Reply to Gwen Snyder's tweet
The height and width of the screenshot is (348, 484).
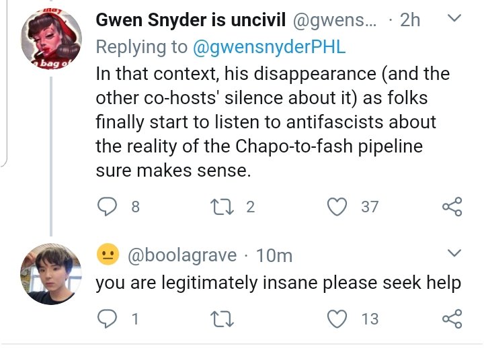pyautogui.click(x=108, y=207)
